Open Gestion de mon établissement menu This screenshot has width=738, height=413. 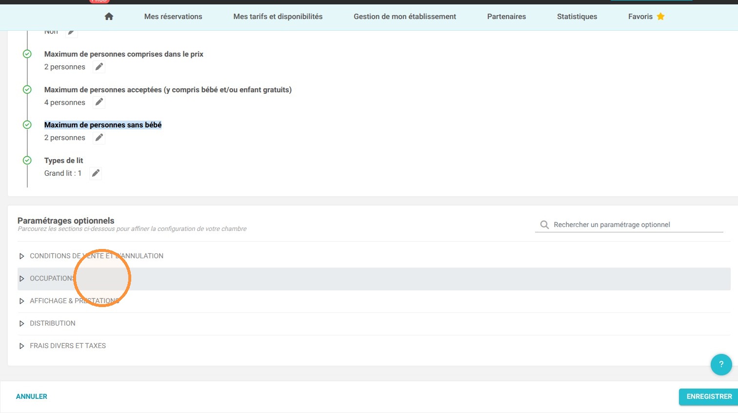pyautogui.click(x=405, y=17)
